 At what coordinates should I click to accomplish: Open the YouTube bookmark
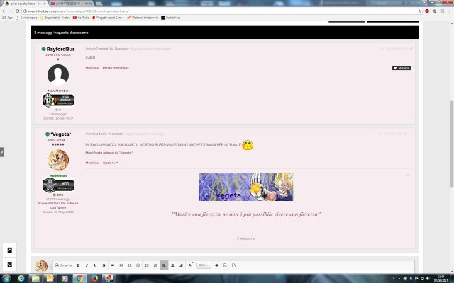(81, 18)
